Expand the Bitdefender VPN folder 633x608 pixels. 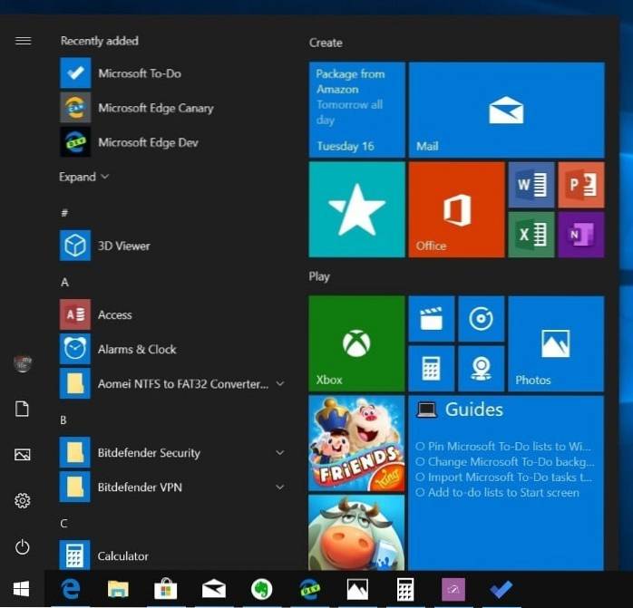[x=280, y=487]
